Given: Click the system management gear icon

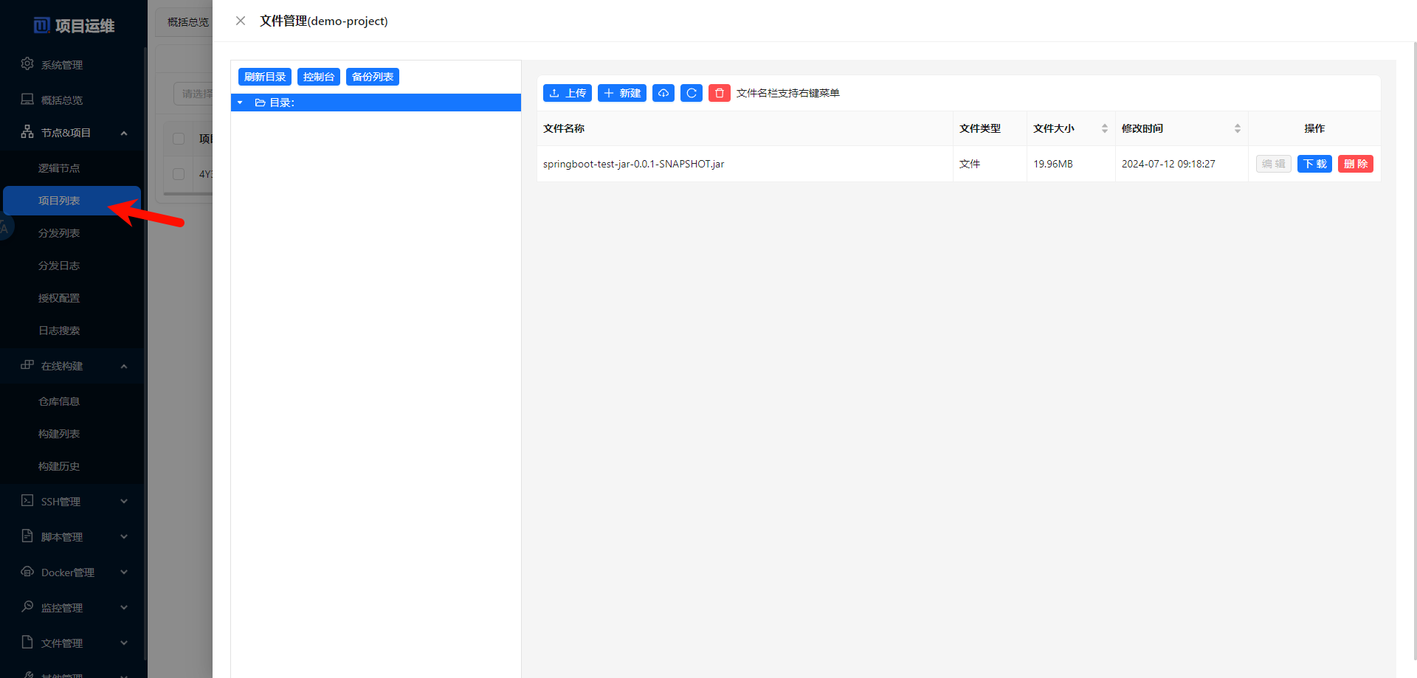Looking at the screenshot, I should pos(27,64).
